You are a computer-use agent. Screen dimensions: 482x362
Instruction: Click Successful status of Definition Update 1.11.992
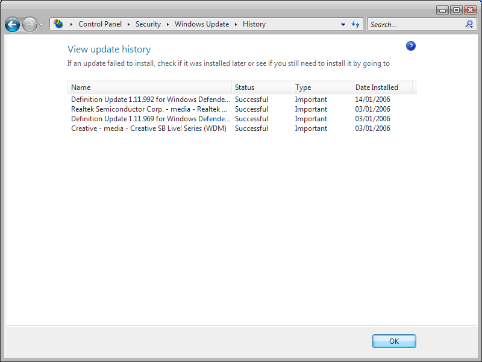pyautogui.click(x=251, y=100)
